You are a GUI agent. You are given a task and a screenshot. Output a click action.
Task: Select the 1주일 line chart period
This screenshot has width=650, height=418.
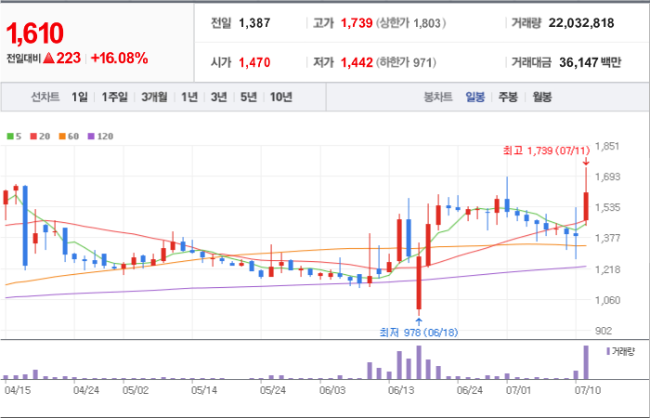pyautogui.click(x=115, y=97)
